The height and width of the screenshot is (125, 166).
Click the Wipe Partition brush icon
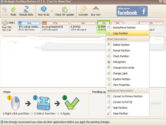109,113
